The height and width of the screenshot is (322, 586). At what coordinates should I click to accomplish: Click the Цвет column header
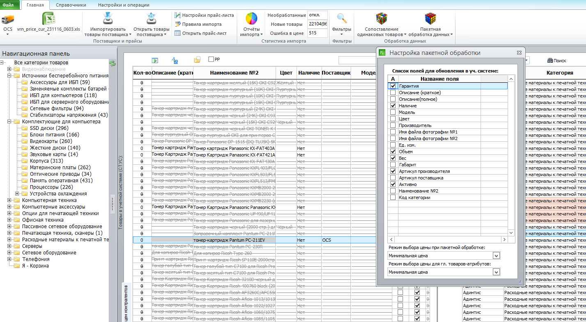click(286, 73)
